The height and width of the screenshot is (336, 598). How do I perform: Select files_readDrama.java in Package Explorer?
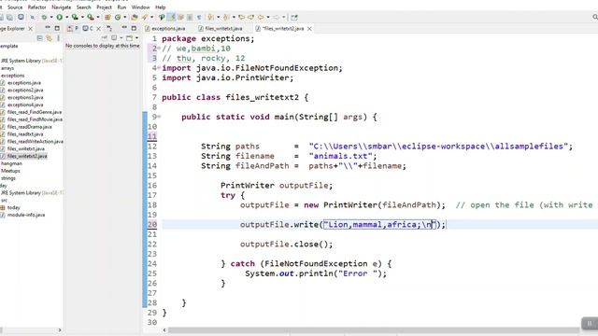coord(29,127)
